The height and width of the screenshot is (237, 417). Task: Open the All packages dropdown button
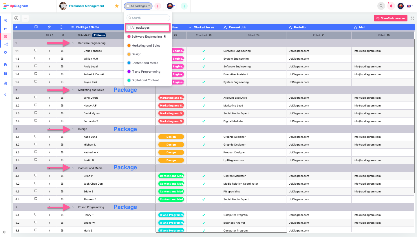tap(138, 6)
